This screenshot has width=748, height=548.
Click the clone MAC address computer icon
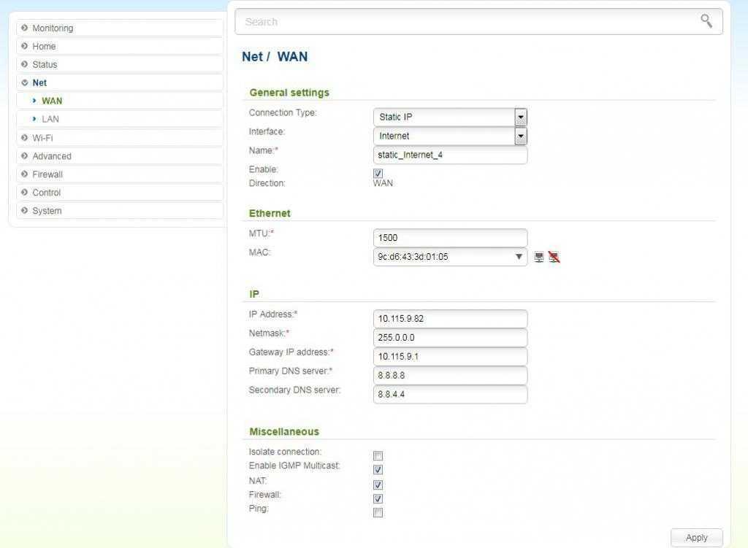click(539, 257)
